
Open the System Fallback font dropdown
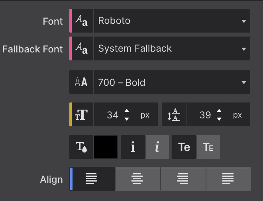(x=172, y=48)
